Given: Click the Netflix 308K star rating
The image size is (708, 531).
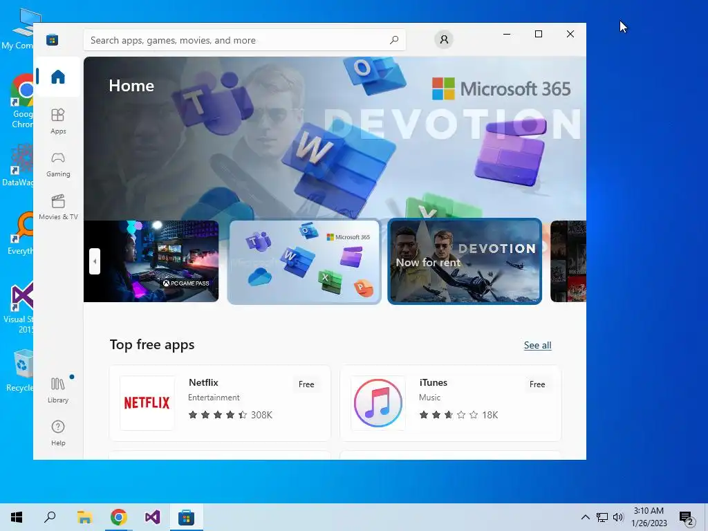Looking at the screenshot, I should click(230, 415).
